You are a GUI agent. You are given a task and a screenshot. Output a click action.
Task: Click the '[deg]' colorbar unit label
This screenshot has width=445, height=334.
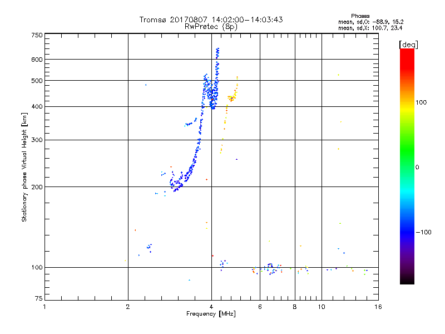[408, 45]
